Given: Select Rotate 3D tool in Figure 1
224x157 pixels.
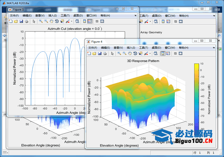Looking at the screenshot, I should (57, 21).
